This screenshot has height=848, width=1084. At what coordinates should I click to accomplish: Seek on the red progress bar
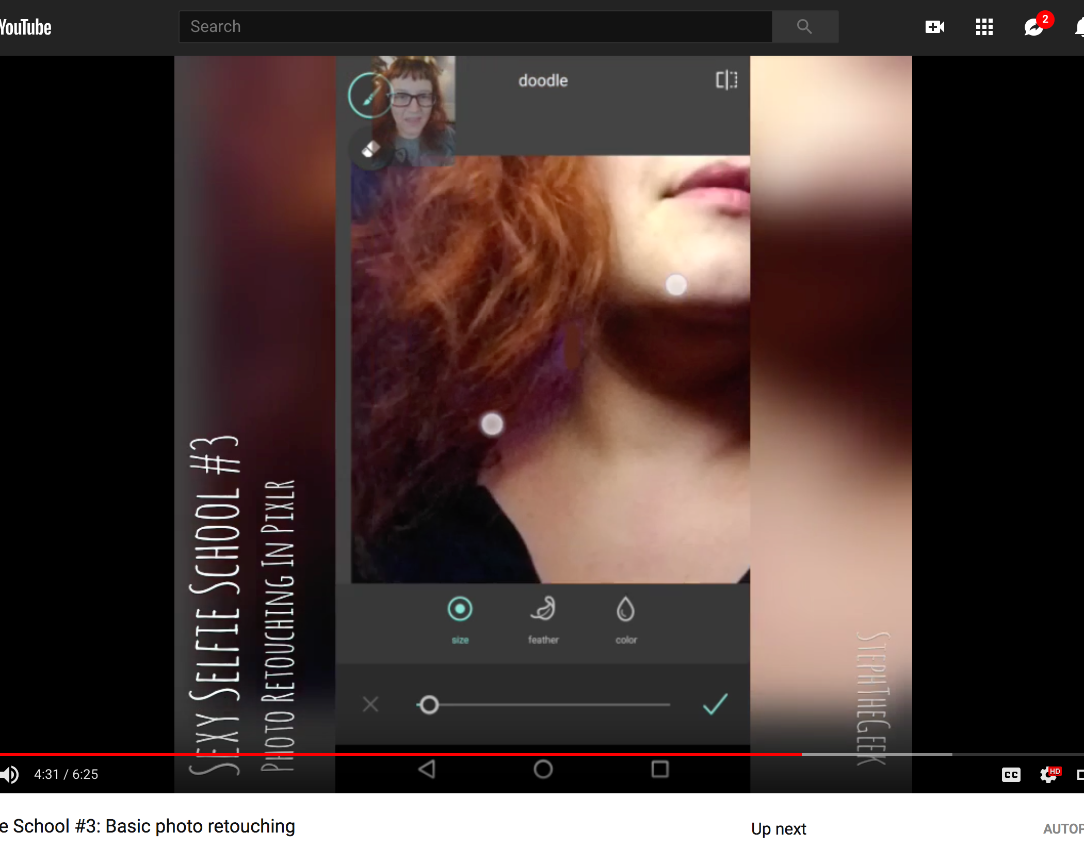pyautogui.click(x=542, y=754)
